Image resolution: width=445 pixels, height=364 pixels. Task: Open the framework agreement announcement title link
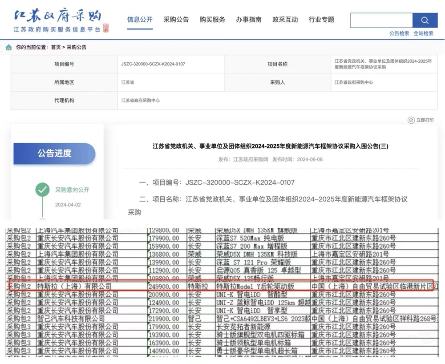click(271, 146)
